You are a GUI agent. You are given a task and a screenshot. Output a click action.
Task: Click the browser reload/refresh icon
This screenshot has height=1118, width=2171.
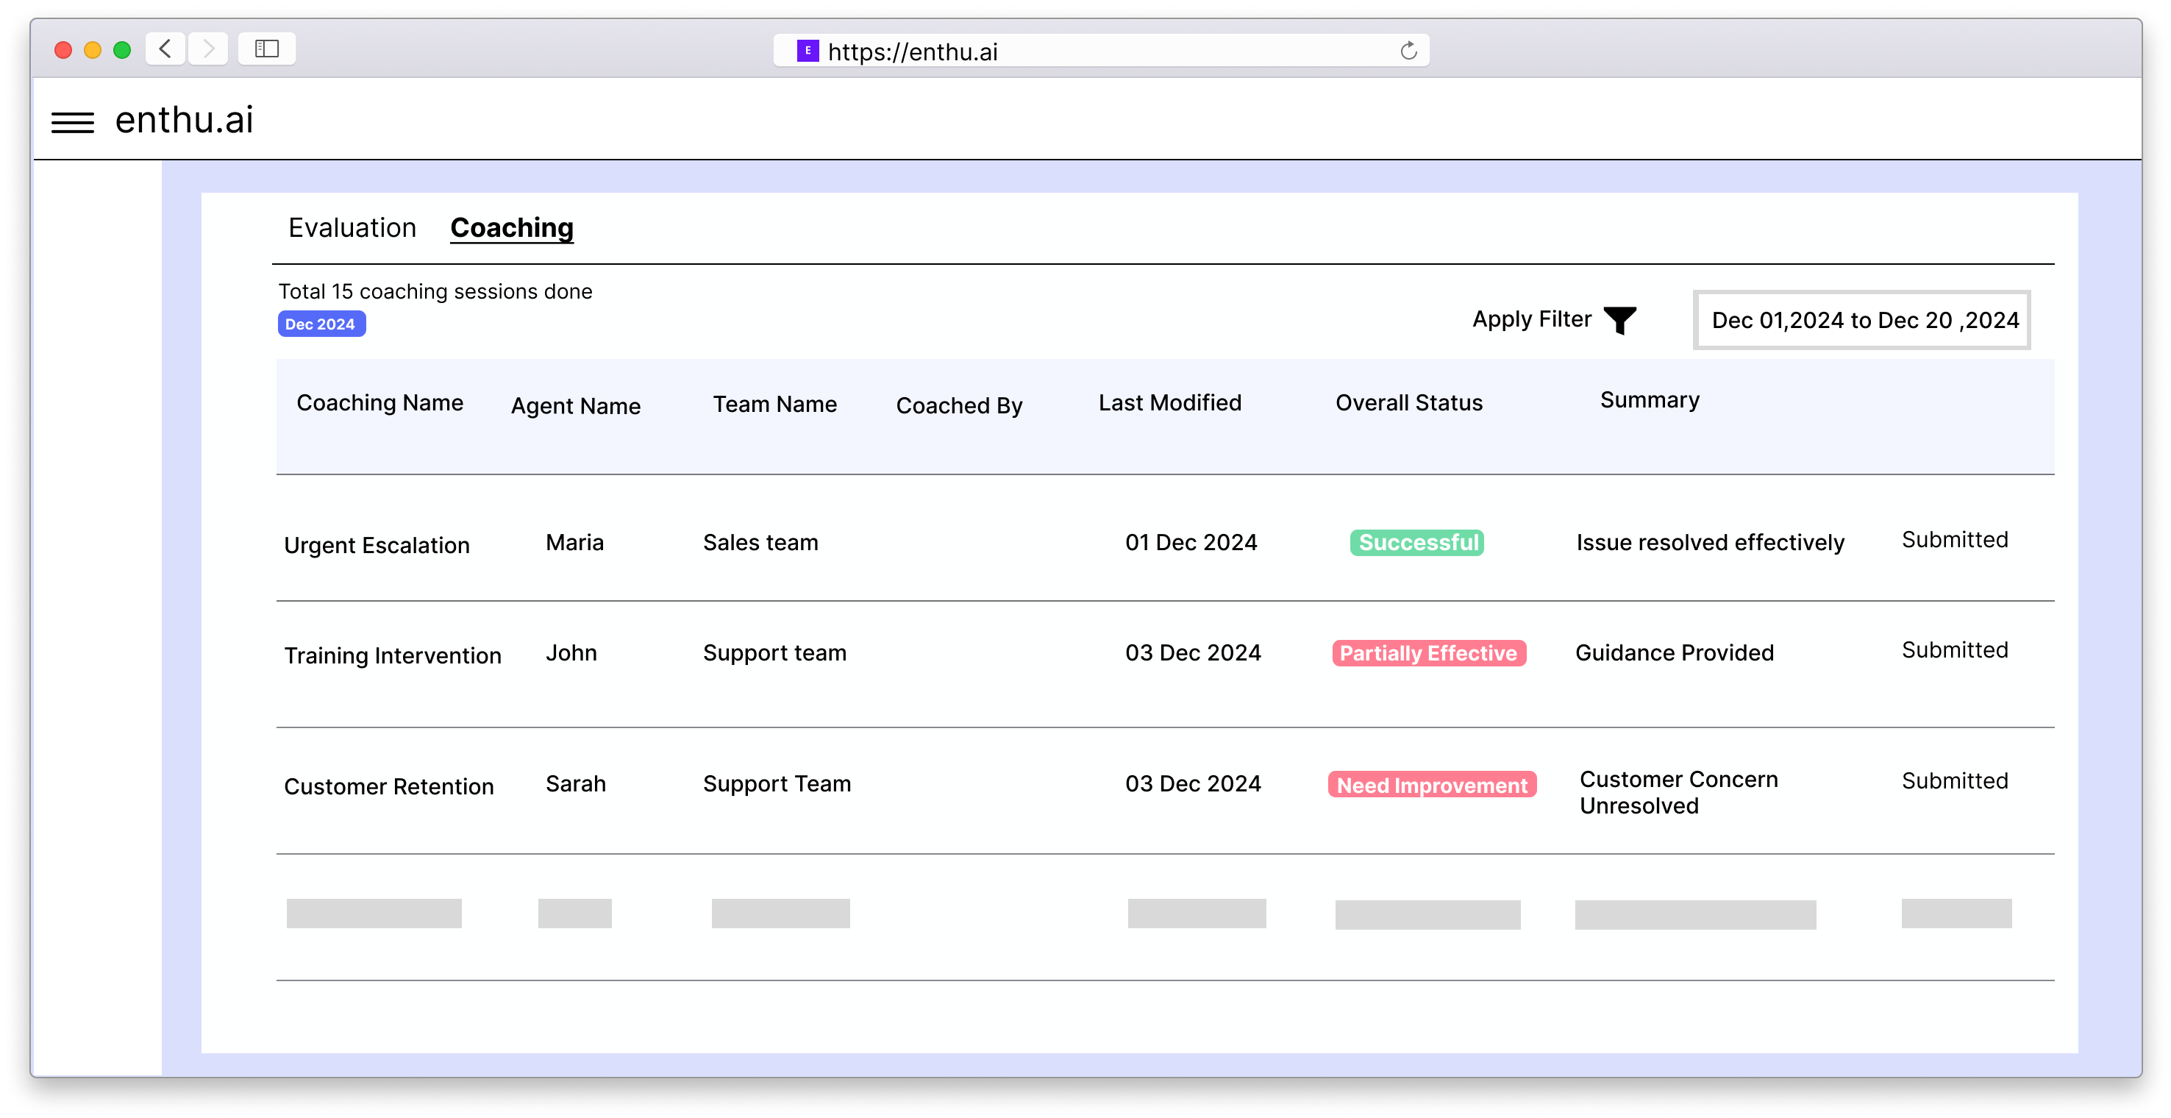pyautogui.click(x=1407, y=49)
